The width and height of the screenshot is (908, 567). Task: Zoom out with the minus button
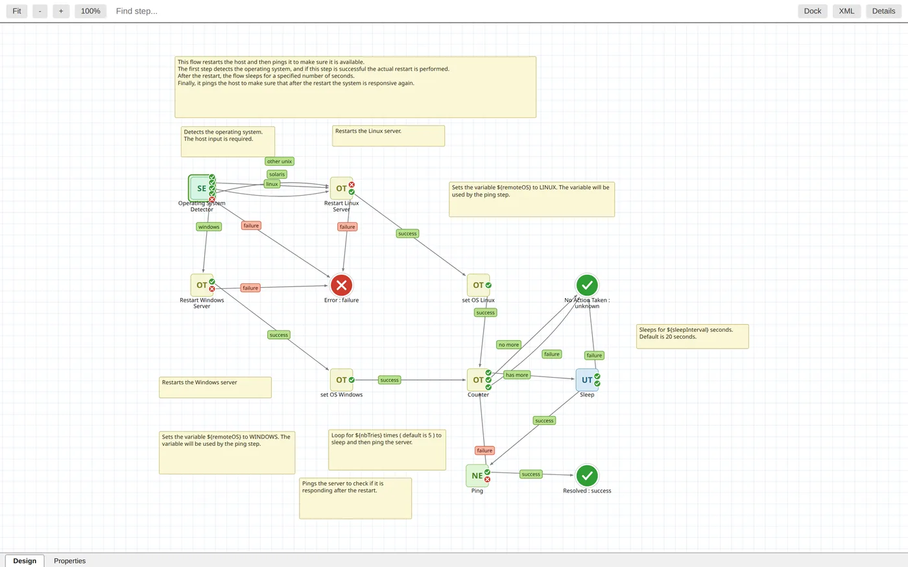pos(40,11)
